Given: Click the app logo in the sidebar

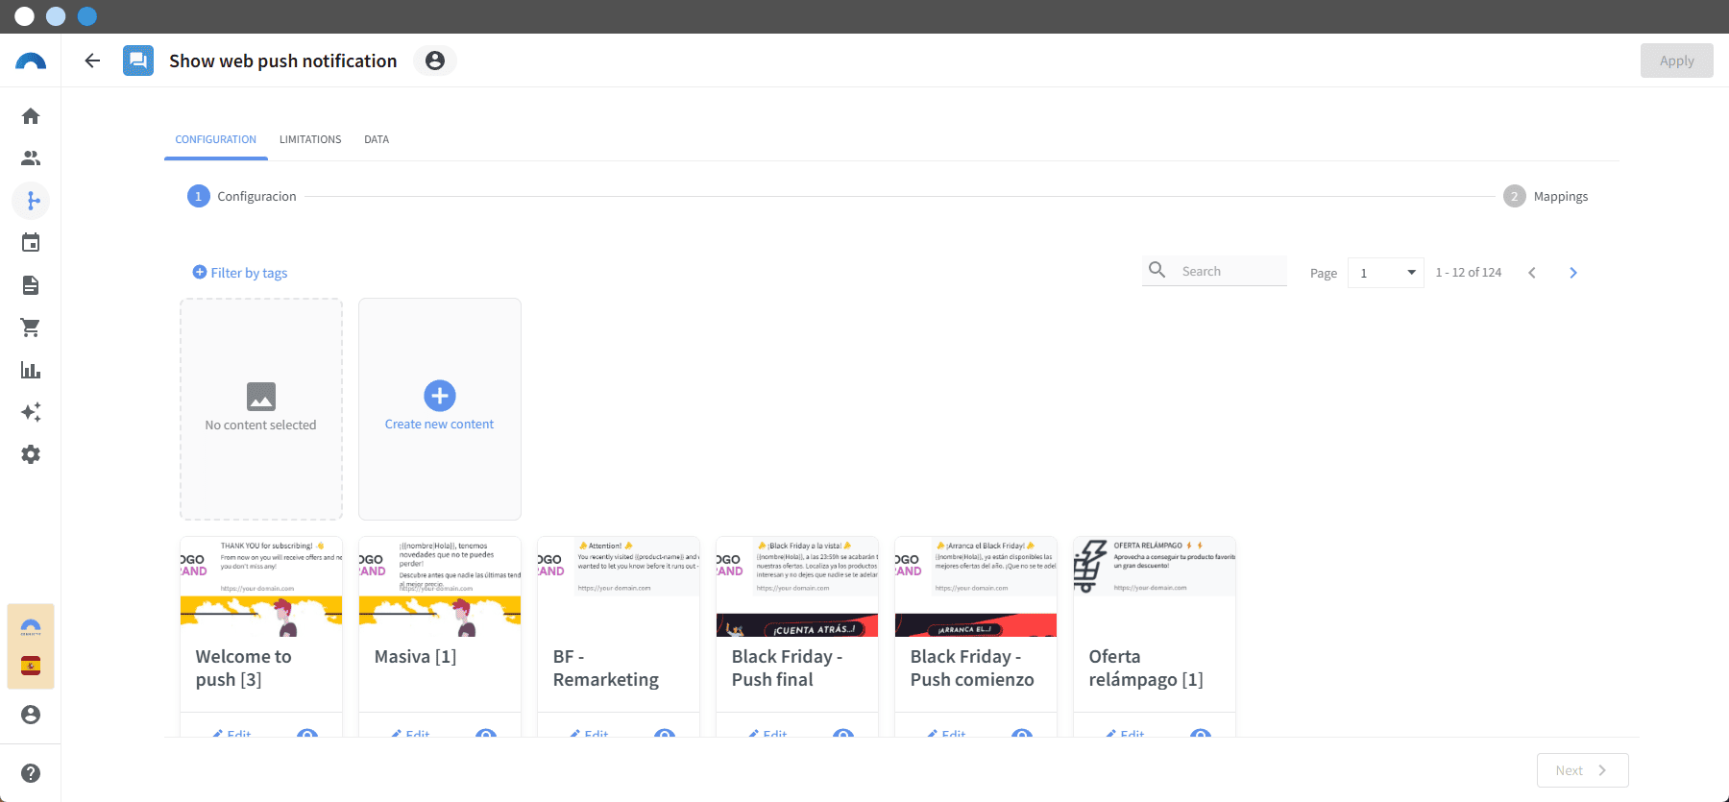Looking at the screenshot, I should pyautogui.click(x=31, y=61).
